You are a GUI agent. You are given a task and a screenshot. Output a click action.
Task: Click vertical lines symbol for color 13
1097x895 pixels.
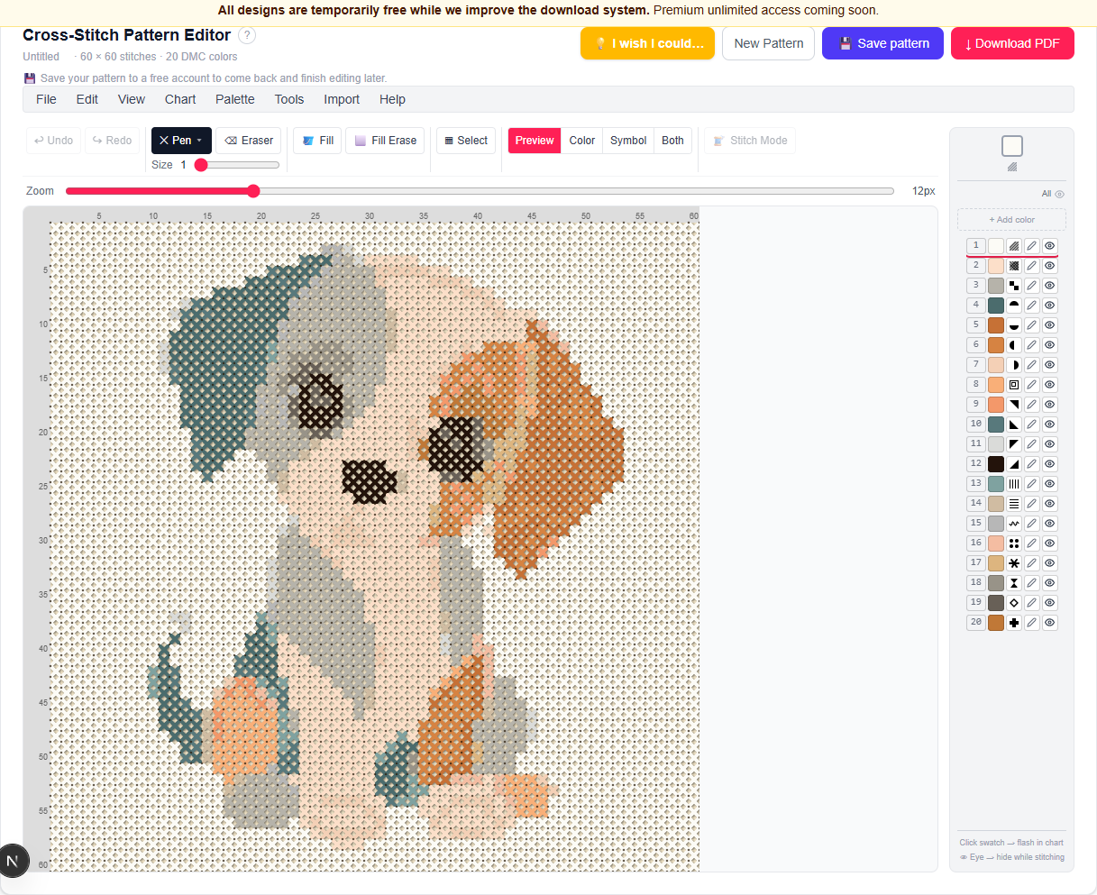pyautogui.click(x=1014, y=484)
